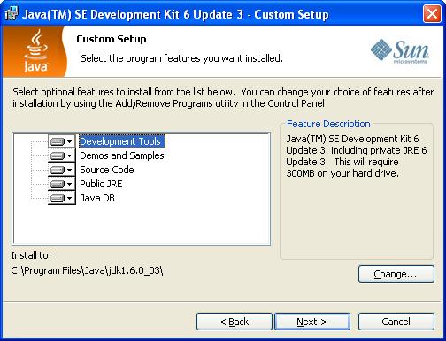The width and height of the screenshot is (446, 341).
Task: Click the 'Install to:' label
Action: coord(31,255)
